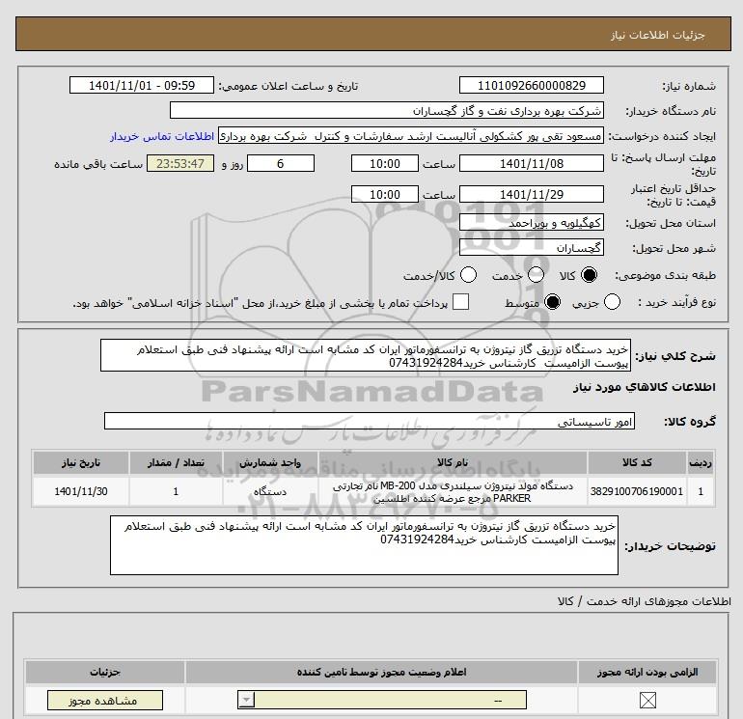Screen dimensions: 743x719
Task: Open the license status dropdown
Action: coord(382,701)
